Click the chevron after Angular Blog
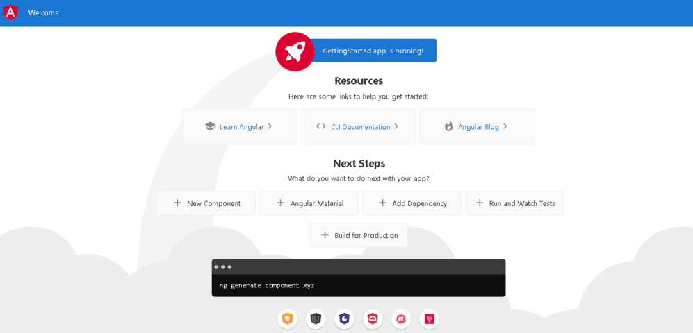 point(505,126)
